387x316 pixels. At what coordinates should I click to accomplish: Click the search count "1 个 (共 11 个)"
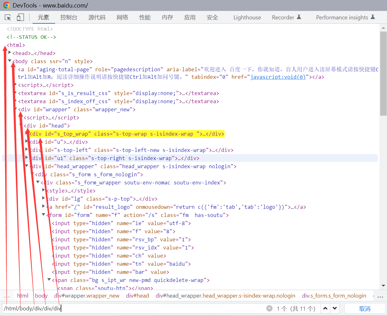pyautogui.click(x=296, y=308)
